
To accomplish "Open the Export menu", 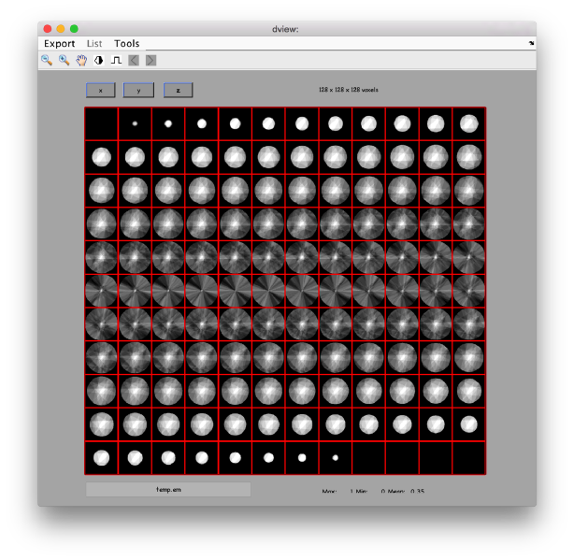I will point(60,44).
